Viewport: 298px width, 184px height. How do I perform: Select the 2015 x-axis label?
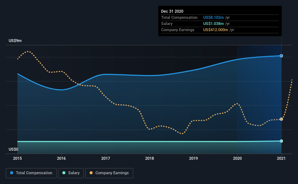pyautogui.click(x=17, y=158)
